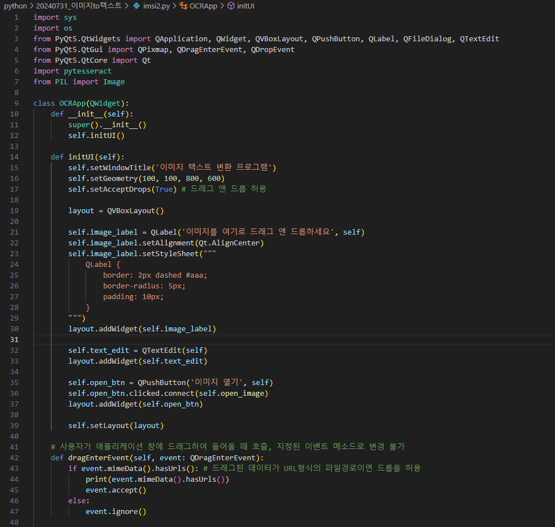
Task: Open the 'python' breadcrumb folder
Action: (15, 6)
